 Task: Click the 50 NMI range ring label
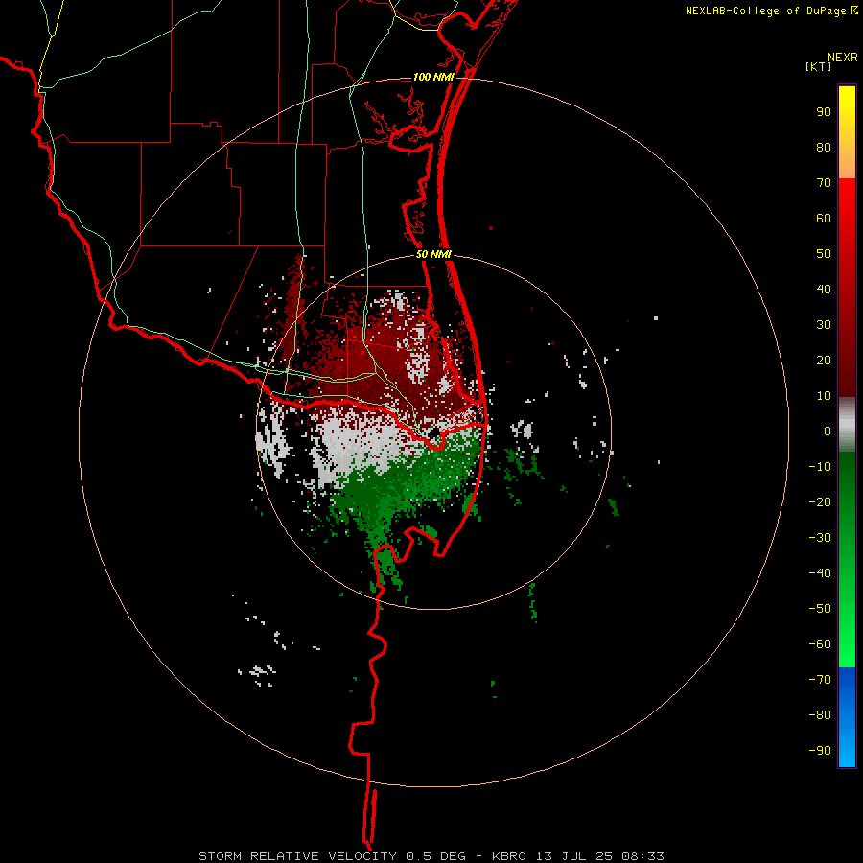pyautogui.click(x=433, y=254)
